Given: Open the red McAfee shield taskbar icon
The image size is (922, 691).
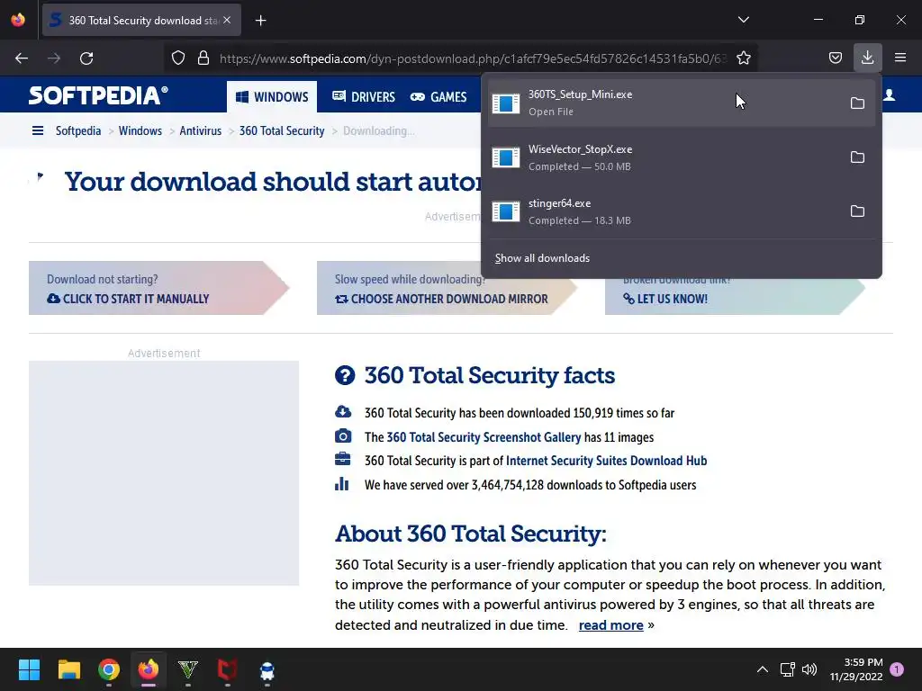Looking at the screenshot, I should [x=228, y=669].
